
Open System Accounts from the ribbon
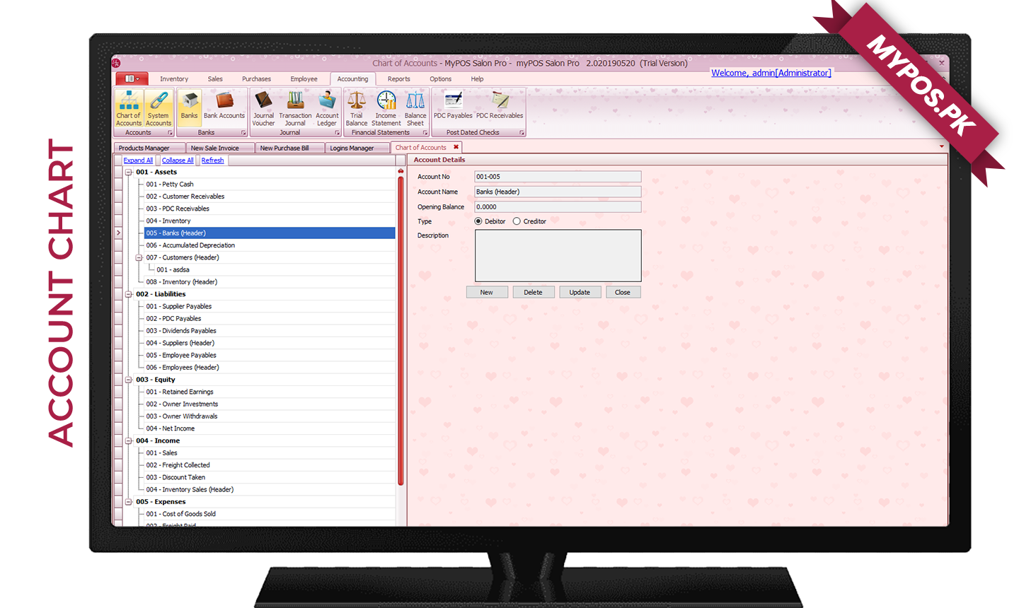click(x=159, y=108)
